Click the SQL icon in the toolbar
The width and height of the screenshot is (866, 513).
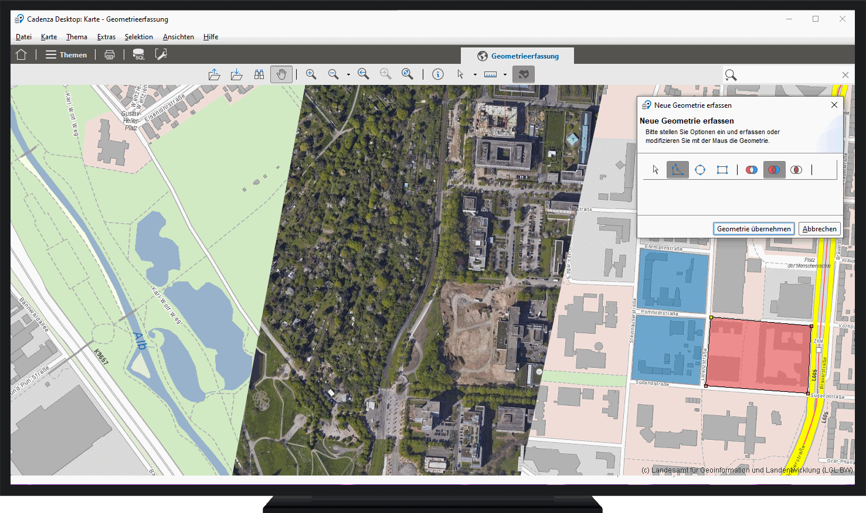(x=139, y=54)
